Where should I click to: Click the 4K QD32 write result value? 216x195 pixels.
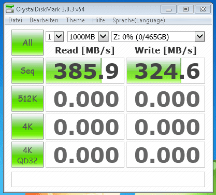[x=166, y=155]
